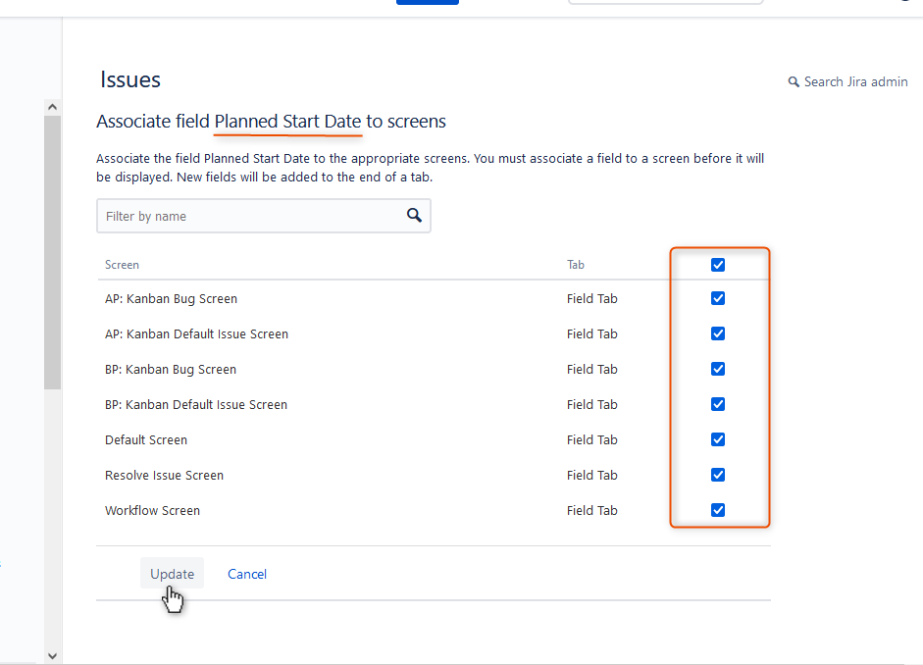Toggle the select-all checkbox in the table header
Image resolution: width=923 pixels, height=665 pixels.
718,264
